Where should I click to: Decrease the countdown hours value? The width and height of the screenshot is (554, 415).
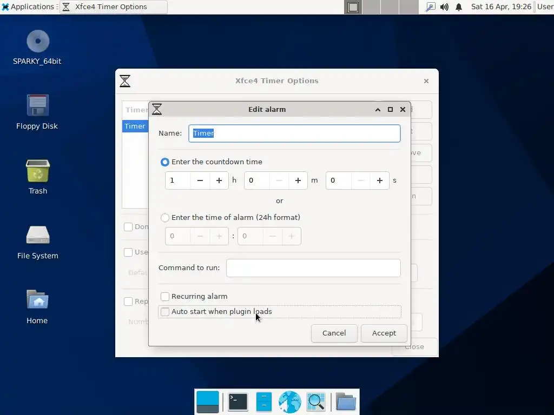(x=200, y=180)
